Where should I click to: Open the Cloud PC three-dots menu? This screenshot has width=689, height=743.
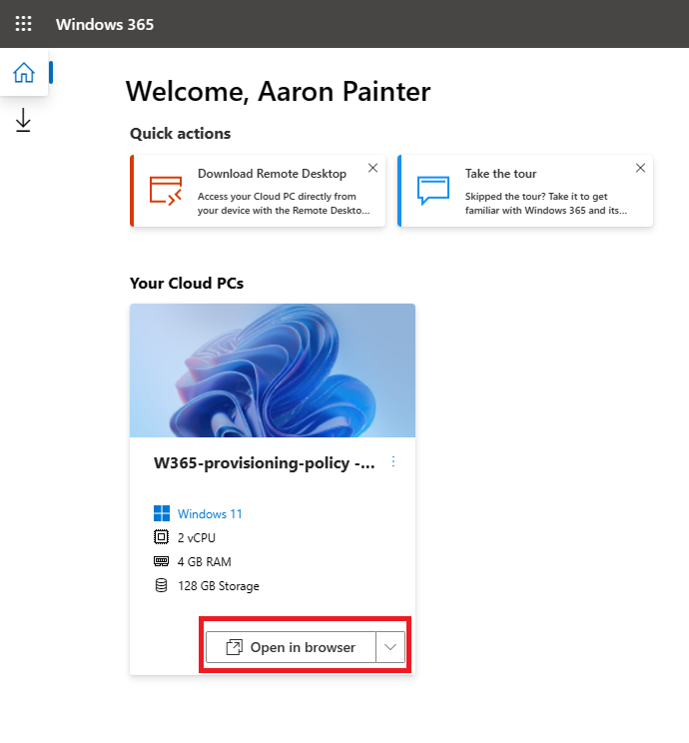(x=393, y=461)
